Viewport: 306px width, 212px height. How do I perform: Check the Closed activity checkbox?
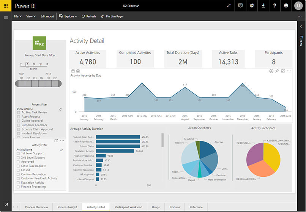18,170
